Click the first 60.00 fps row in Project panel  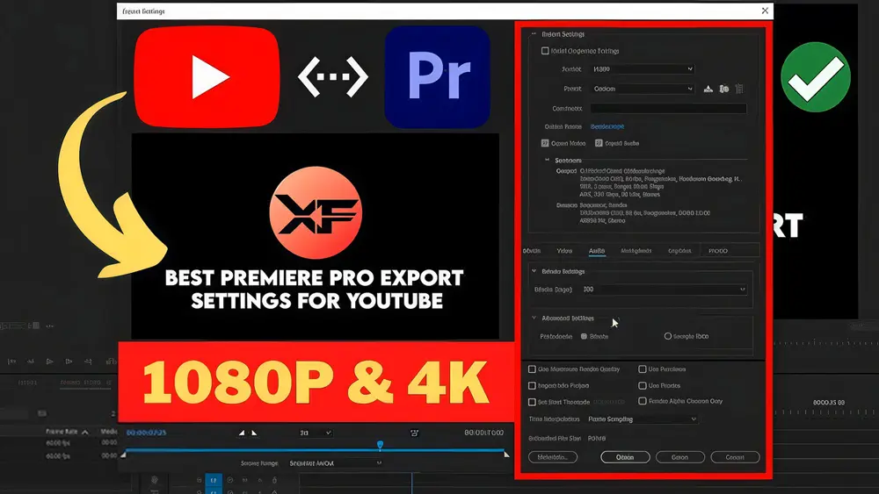tap(58, 443)
